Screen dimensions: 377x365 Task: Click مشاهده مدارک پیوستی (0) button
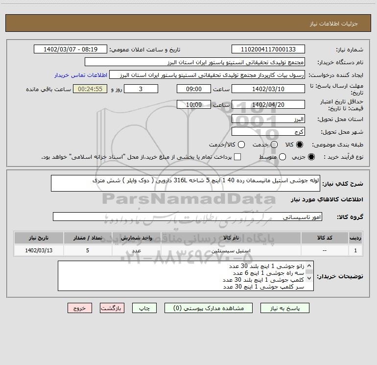tap(209, 308)
